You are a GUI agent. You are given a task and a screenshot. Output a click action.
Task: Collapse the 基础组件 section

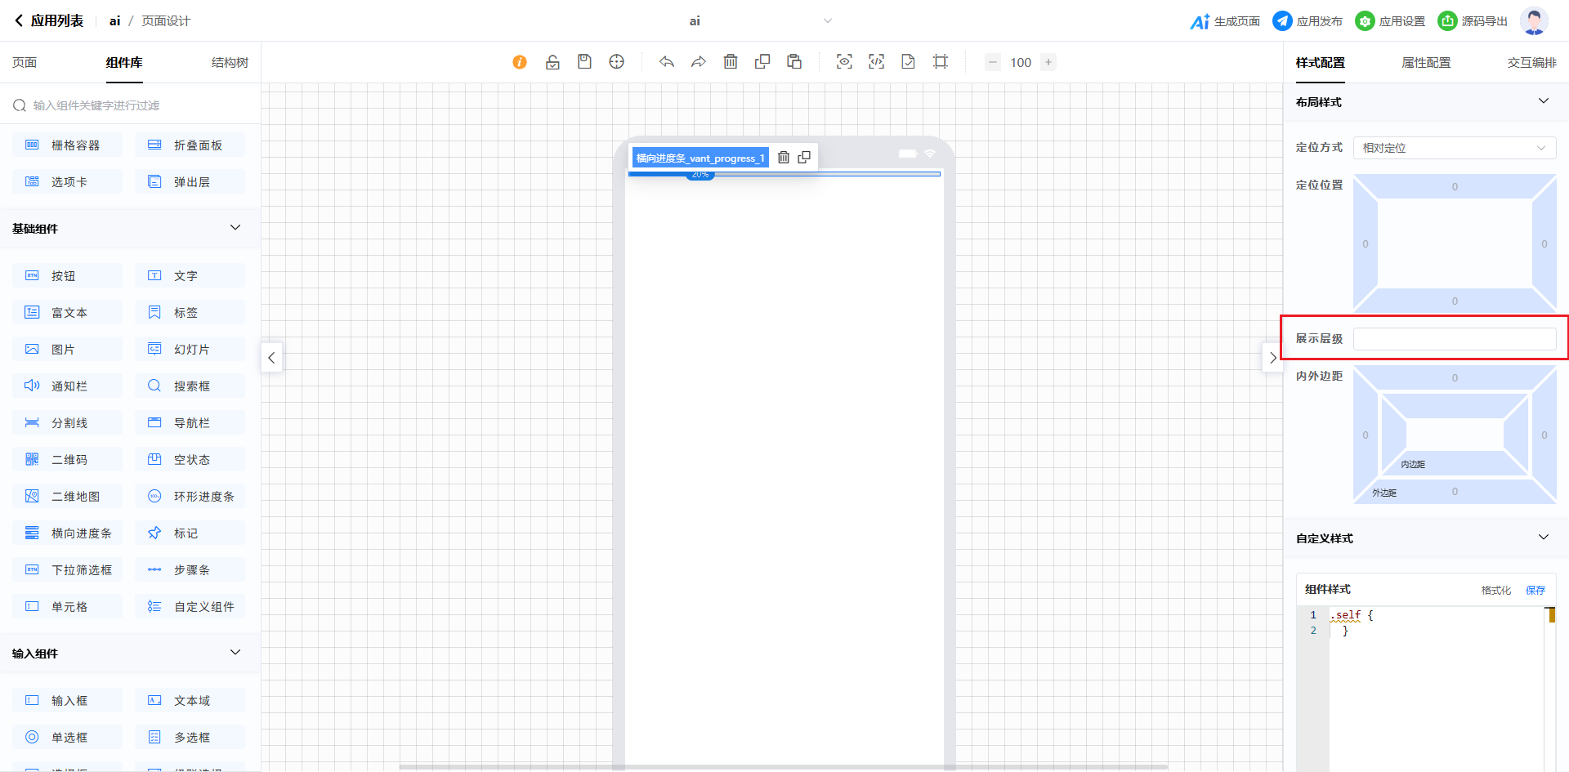click(x=235, y=228)
